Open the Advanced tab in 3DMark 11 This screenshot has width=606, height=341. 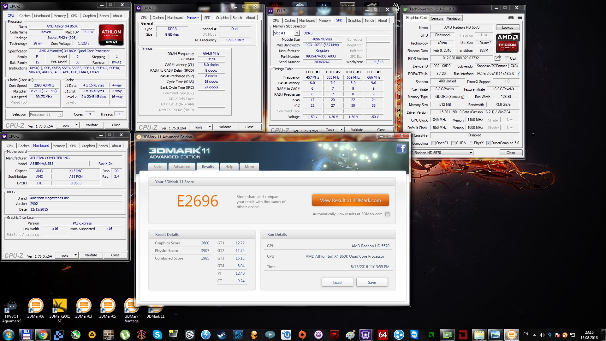(182, 167)
